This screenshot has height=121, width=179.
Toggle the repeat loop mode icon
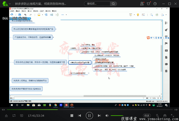pos(14,116)
